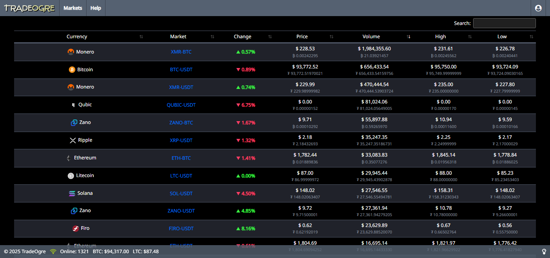Open the BTC-USDT market link
Screen dimensions: 550x258
coord(181,70)
